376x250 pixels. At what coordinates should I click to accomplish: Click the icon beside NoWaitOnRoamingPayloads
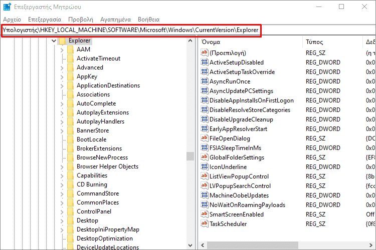coord(205,205)
